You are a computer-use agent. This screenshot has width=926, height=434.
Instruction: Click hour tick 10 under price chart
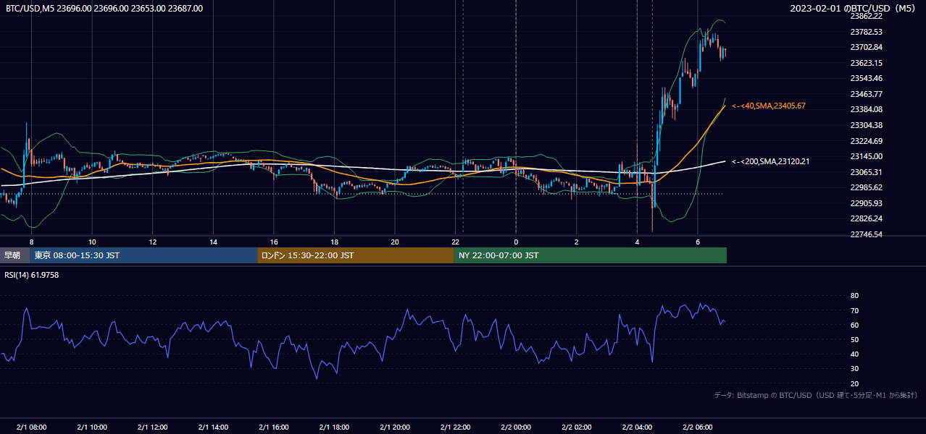(x=92, y=242)
